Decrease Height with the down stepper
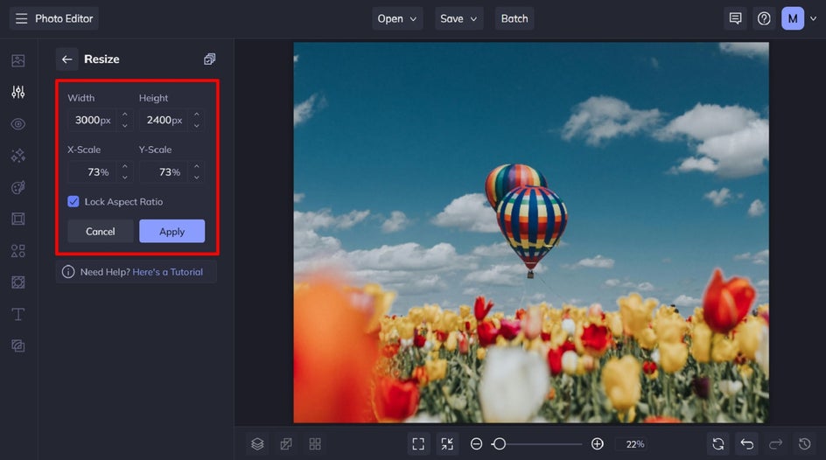 coord(197,126)
